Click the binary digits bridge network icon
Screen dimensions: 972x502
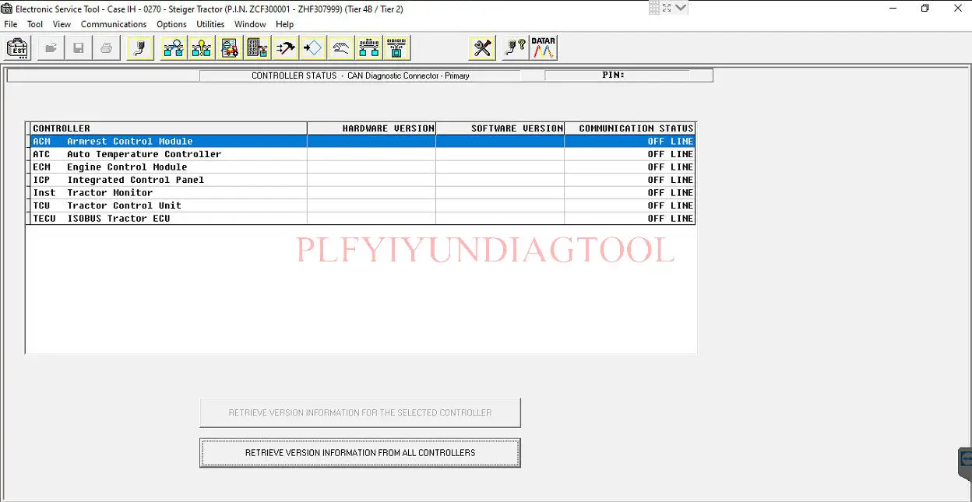(369, 48)
